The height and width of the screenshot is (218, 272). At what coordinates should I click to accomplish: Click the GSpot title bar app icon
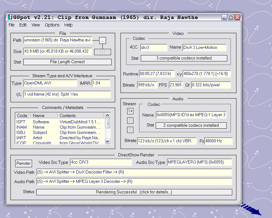10,17
